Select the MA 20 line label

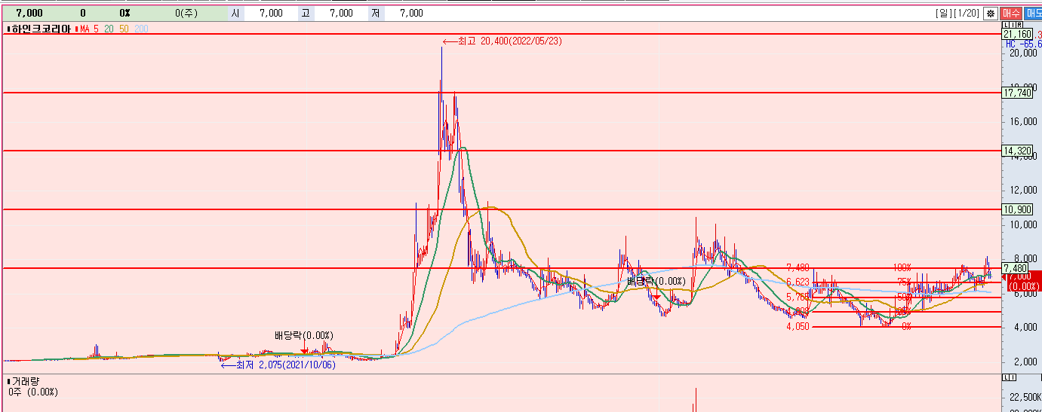click(x=109, y=29)
